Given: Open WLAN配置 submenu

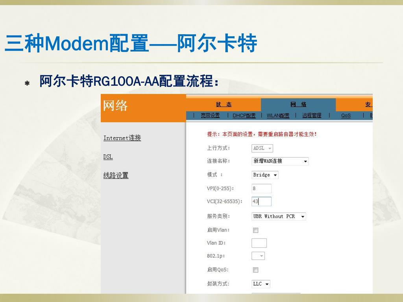Looking at the screenshot, I should coord(278,116).
